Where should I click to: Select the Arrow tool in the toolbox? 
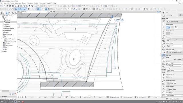tap(164, 13)
